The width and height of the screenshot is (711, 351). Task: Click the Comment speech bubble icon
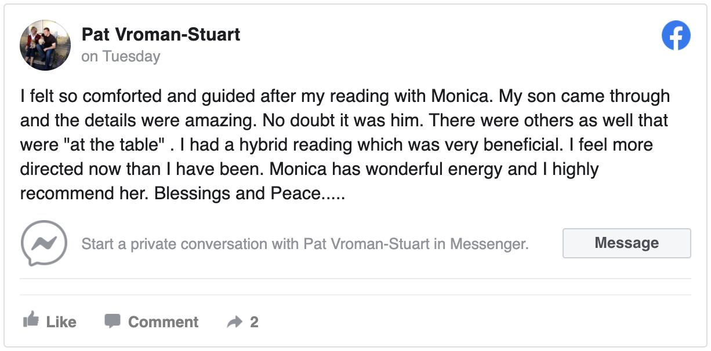(113, 321)
